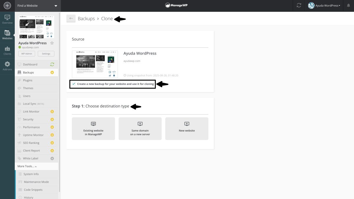Open the Ayuda WordPress account dropdown
354x199 pixels.
324,5
